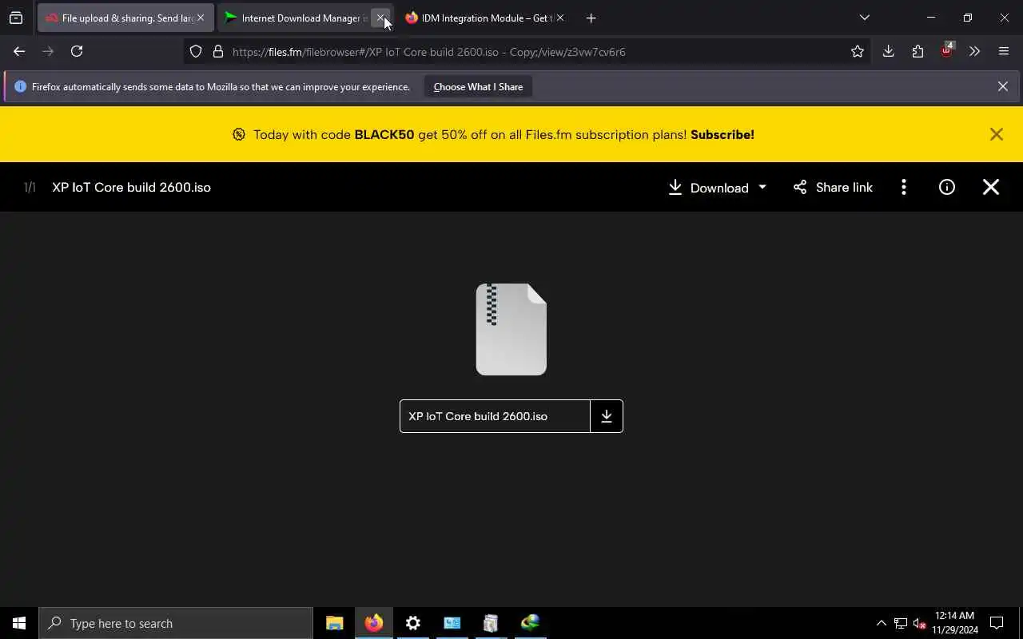The image size is (1023, 639).
Task: Bookmark this page with the star
Action: pos(858,52)
